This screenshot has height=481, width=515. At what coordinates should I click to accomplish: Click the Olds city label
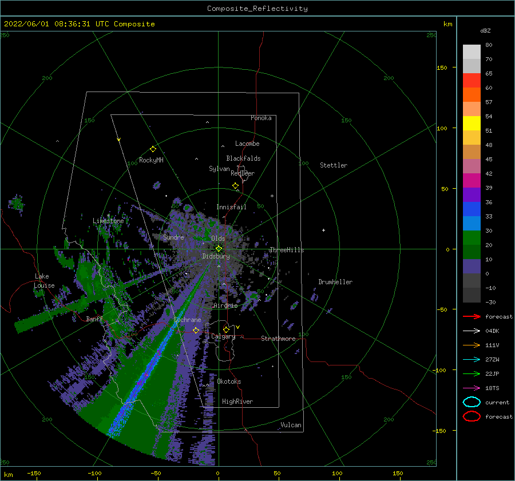coord(218,238)
